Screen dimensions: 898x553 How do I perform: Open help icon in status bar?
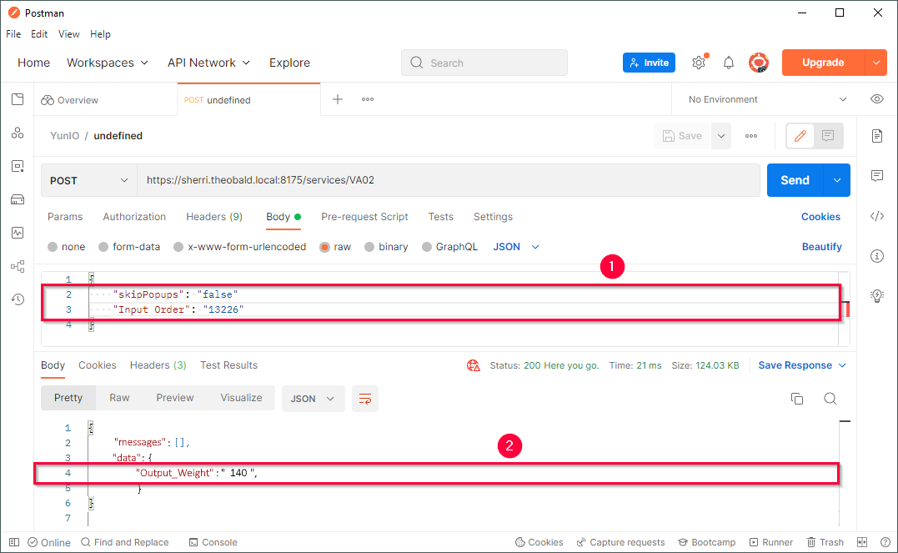885,542
